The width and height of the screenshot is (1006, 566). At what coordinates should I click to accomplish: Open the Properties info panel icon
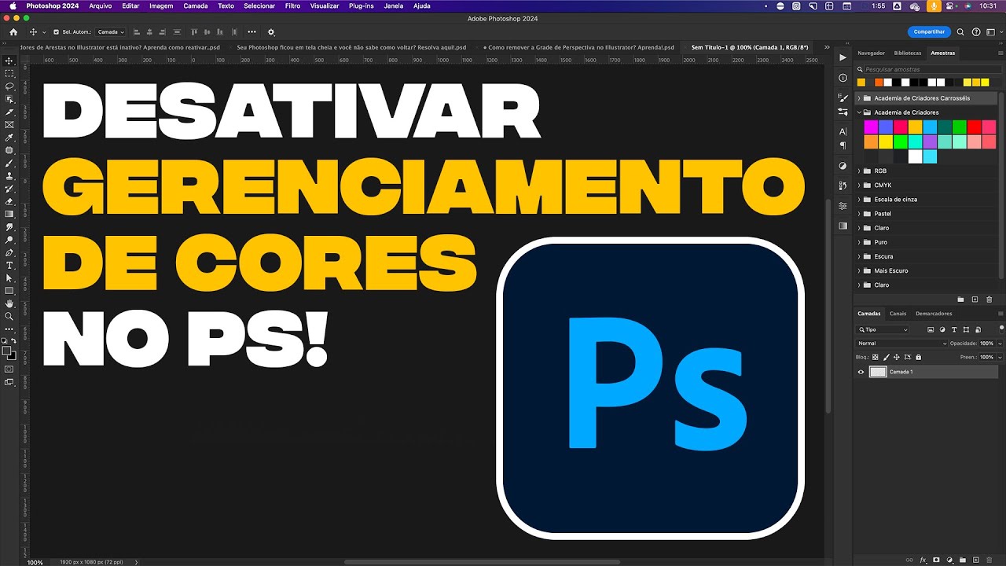pos(843,78)
